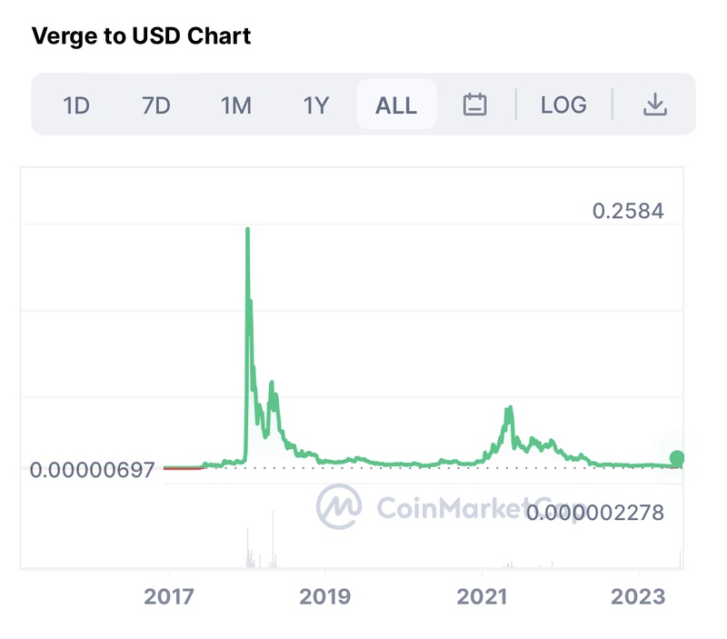Select the ALL time range tab

click(x=396, y=105)
